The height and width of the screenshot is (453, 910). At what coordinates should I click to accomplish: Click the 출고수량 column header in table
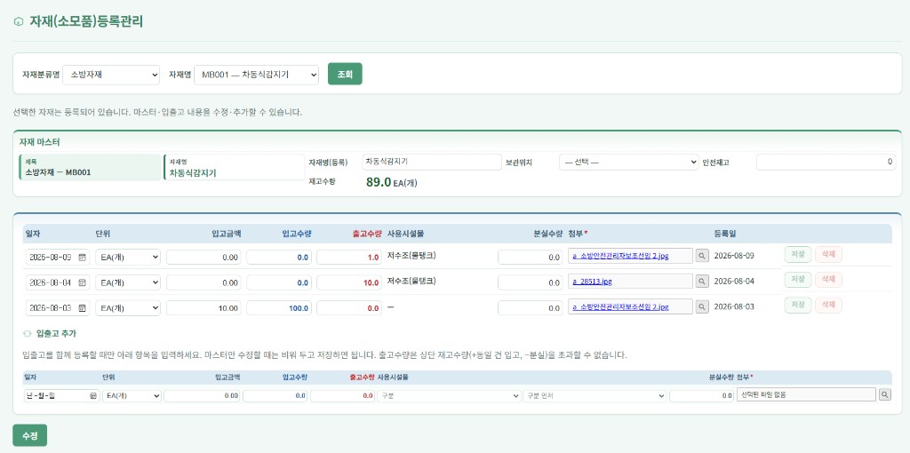[x=366, y=234]
